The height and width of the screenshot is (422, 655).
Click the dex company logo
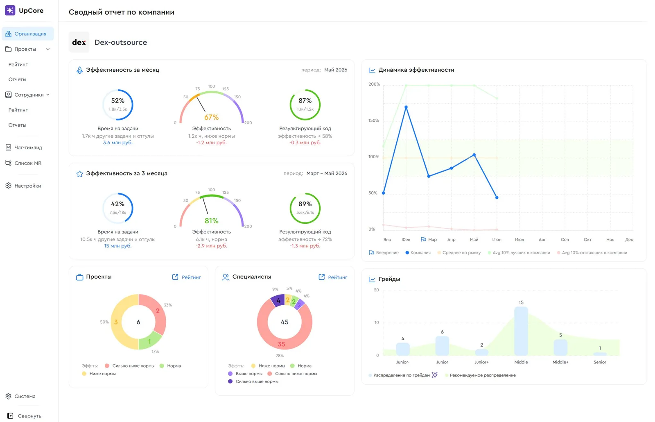79,42
